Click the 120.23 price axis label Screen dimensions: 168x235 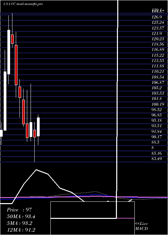click(x=158, y=39)
